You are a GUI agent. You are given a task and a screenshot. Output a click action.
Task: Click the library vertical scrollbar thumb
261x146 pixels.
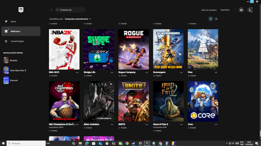(260, 133)
